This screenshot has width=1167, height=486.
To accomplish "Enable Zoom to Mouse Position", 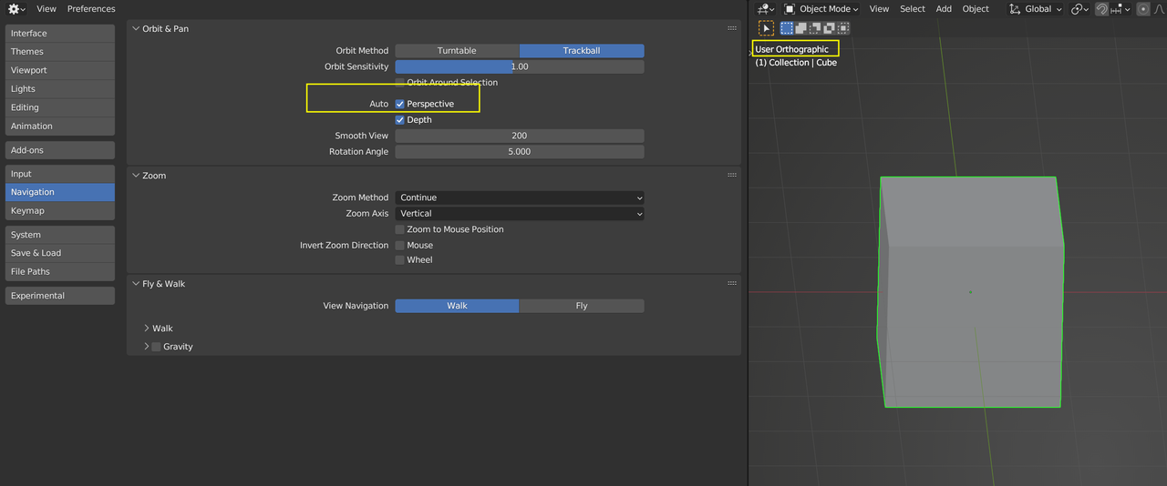I will [400, 229].
